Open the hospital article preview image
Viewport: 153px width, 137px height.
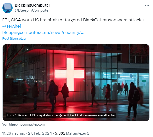[x=76, y=82]
